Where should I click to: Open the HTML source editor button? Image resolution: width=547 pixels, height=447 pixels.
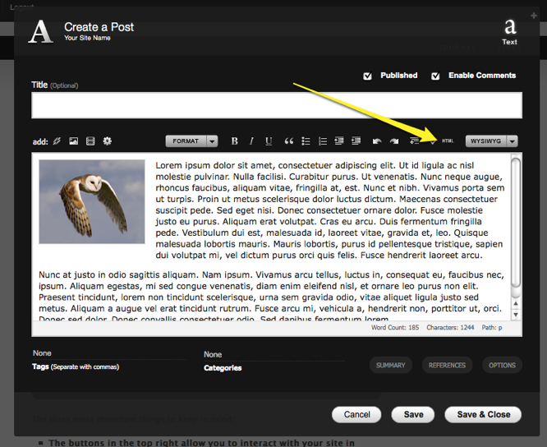click(x=448, y=141)
